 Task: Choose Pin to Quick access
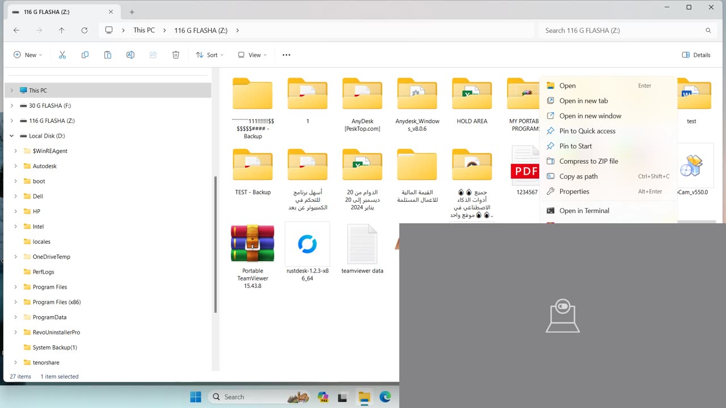[x=608, y=131]
